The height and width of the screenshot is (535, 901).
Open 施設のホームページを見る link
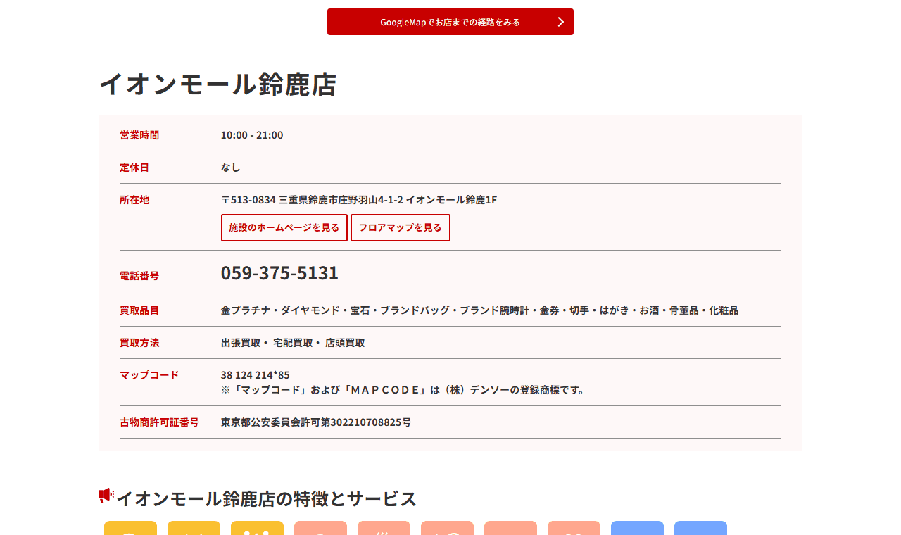284,227
